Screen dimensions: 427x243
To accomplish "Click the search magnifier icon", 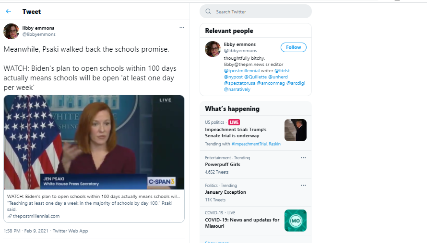I will (x=208, y=11).
